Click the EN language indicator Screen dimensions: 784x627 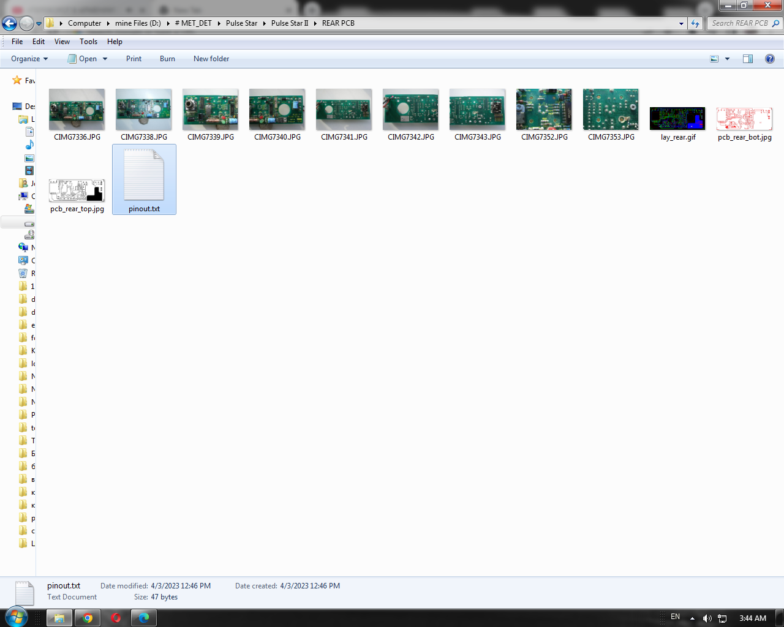(x=675, y=617)
